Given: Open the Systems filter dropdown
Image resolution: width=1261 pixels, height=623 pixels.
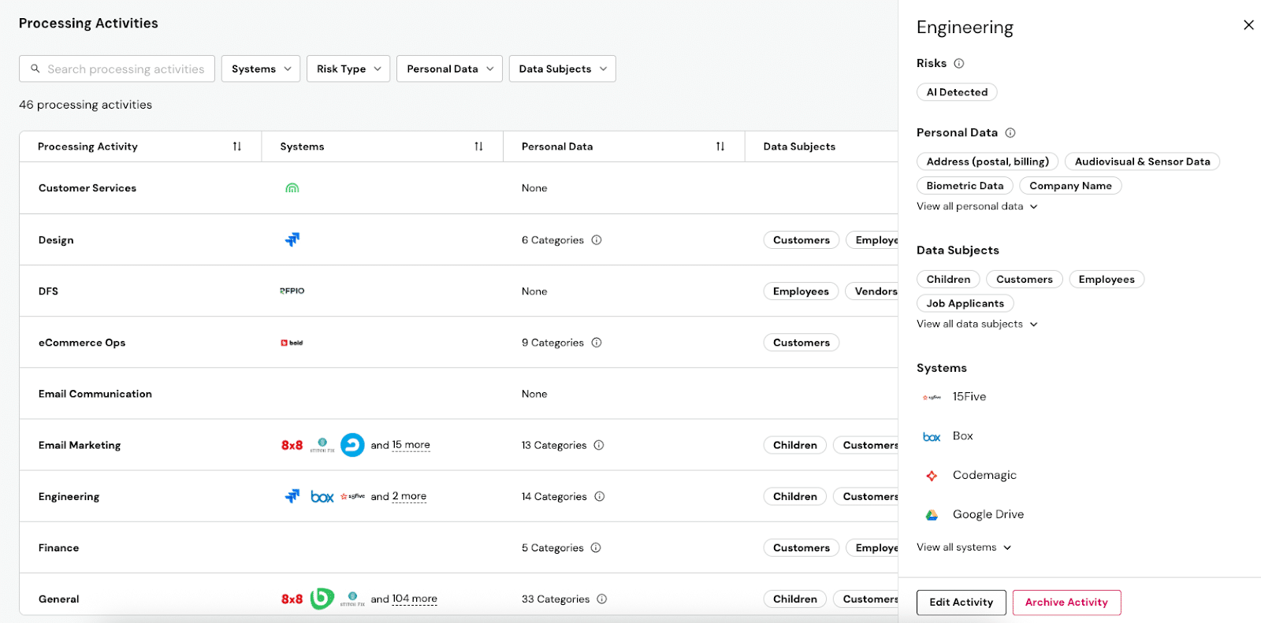Looking at the screenshot, I should [261, 69].
